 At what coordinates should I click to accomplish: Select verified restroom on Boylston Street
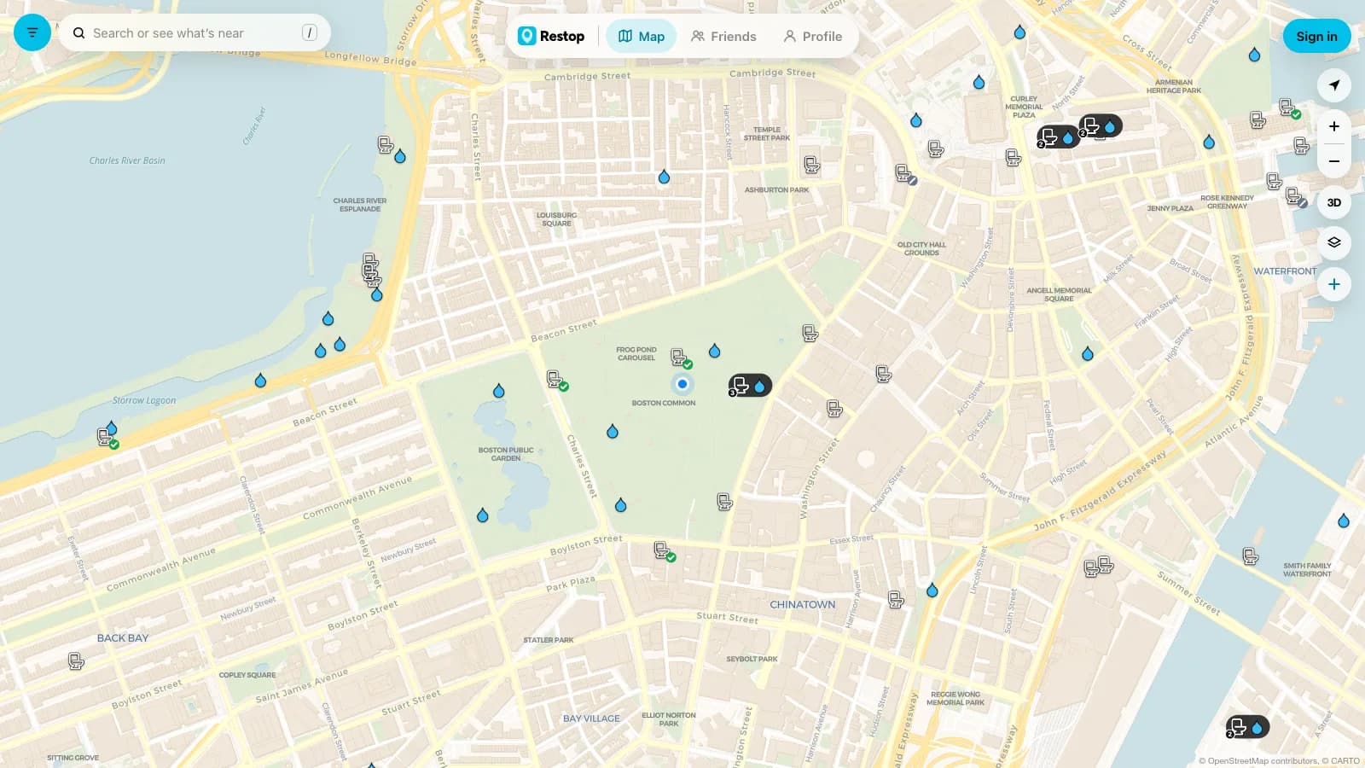(x=664, y=551)
